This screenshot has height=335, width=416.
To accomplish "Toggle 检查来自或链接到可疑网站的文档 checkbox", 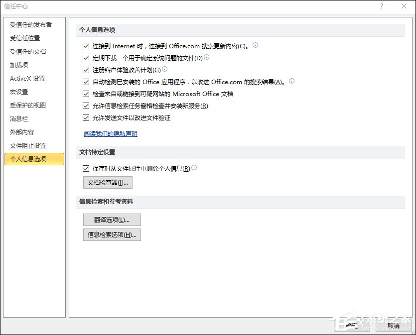I will [87, 94].
